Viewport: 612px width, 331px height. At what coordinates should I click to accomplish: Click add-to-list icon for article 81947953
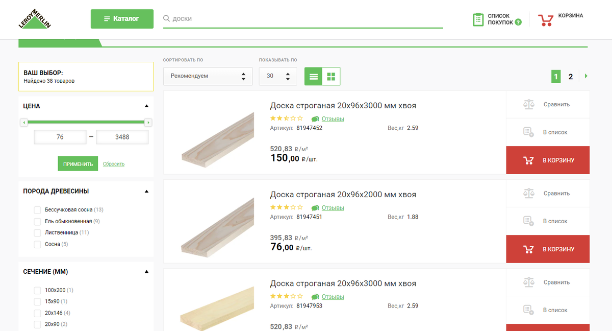(529, 310)
